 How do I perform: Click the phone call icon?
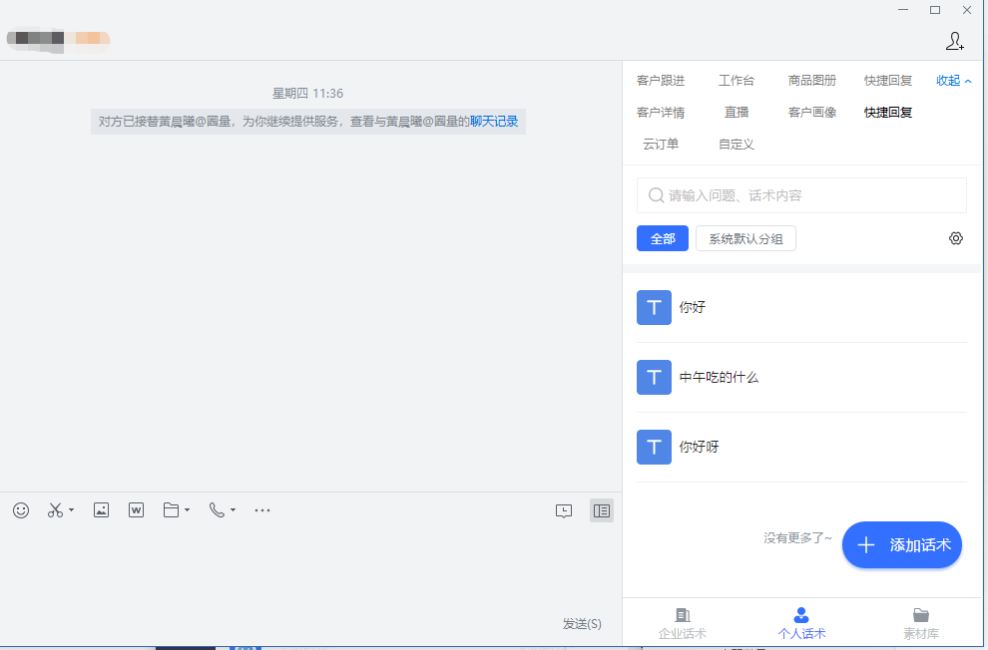[x=217, y=510]
